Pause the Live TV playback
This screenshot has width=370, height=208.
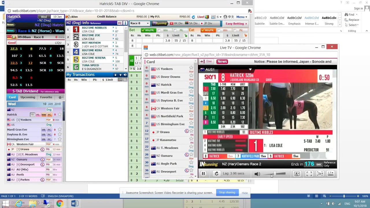(203, 174)
